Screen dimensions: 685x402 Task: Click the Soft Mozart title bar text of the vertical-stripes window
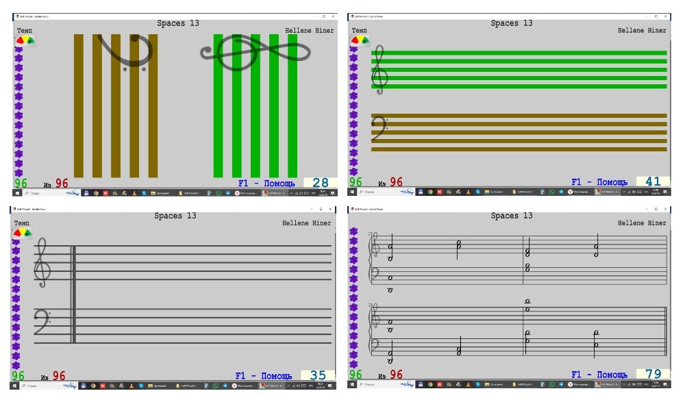click(x=34, y=16)
